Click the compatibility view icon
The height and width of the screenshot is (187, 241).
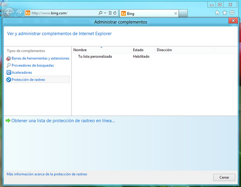pos(110,13)
